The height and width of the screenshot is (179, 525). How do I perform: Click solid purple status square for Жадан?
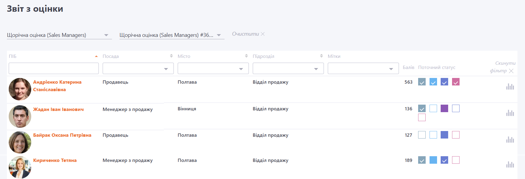coord(444,109)
